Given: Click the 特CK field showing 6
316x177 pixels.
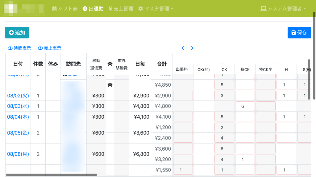Looking at the screenshot, I should coord(245,106).
